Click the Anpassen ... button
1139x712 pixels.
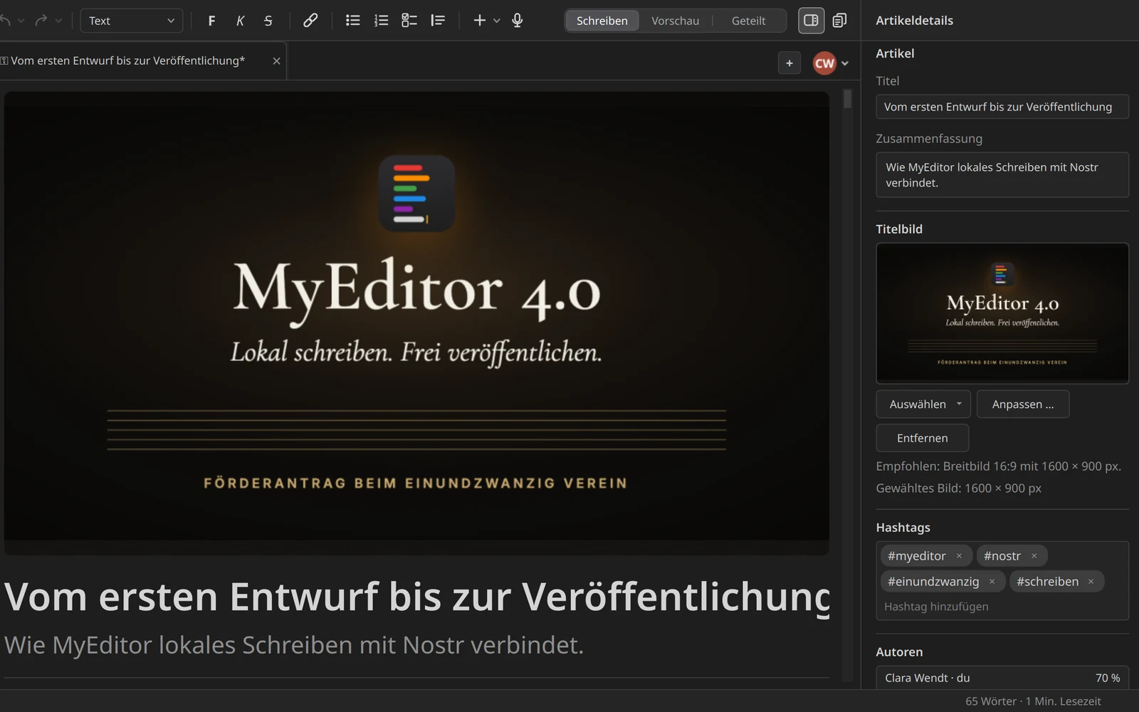pos(1023,404)
